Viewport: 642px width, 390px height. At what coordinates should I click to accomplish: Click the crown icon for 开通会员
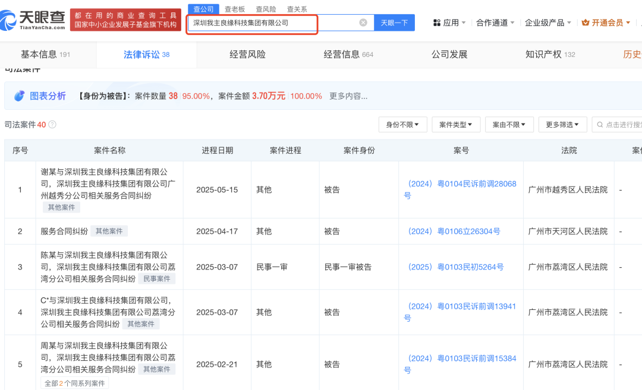coord(585,23)
